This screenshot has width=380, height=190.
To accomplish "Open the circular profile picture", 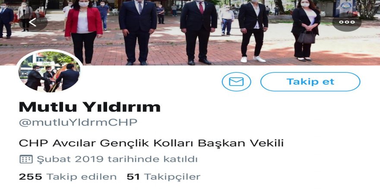I will pyautogui.click(x=49, y=71).
